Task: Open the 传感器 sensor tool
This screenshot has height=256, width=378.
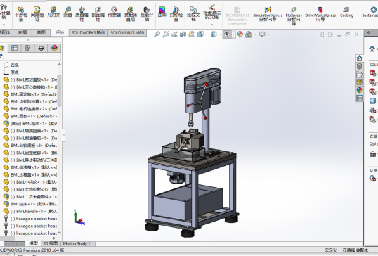Action: click(x=114, y=12)
